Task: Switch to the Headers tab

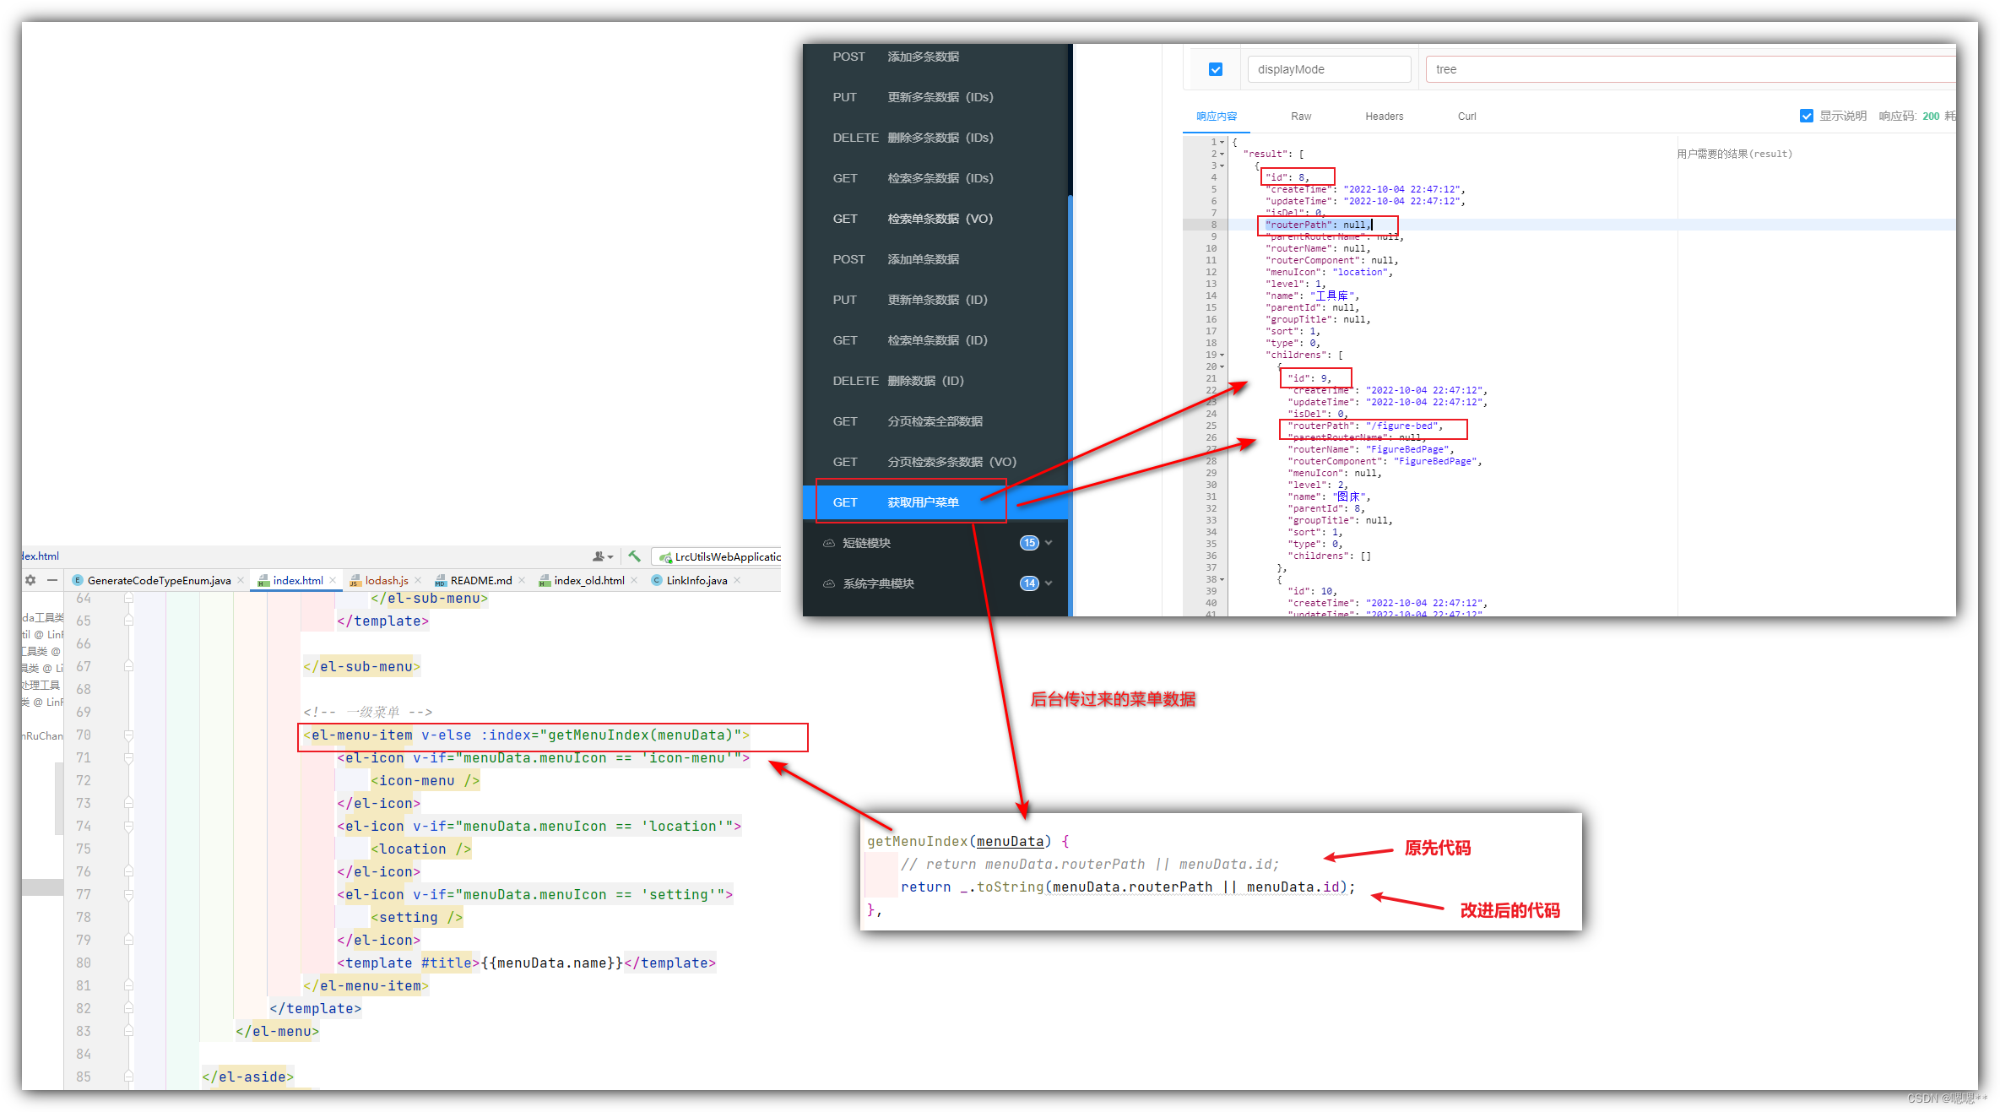Action: click(x=1384, y=116)
